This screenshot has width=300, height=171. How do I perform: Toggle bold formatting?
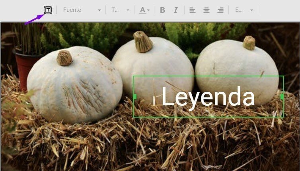pos(162,10)
